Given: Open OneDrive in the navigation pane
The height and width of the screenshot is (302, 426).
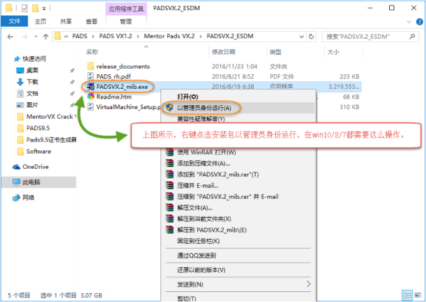Looking at the screenshot, I should click(35, 167).
